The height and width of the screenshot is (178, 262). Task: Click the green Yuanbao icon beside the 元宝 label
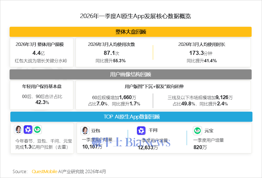click(x=197, y=130)
